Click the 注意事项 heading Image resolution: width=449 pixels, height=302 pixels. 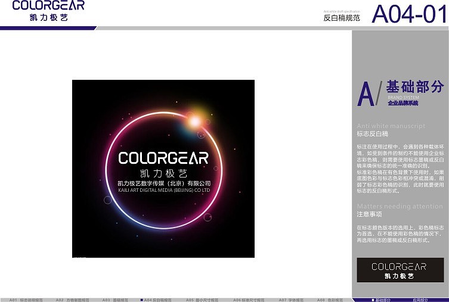tap(369, 214)
